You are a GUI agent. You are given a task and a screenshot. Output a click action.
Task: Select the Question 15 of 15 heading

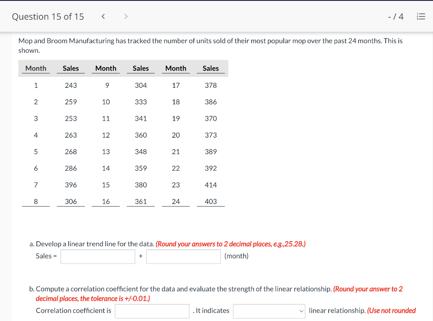tap(48, 16)
